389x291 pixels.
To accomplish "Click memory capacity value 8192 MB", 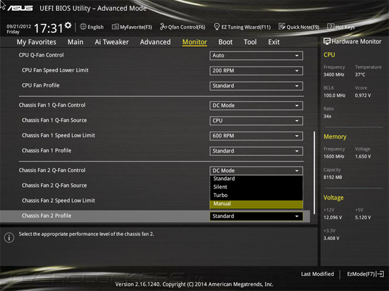I will (x=332, y=178).
